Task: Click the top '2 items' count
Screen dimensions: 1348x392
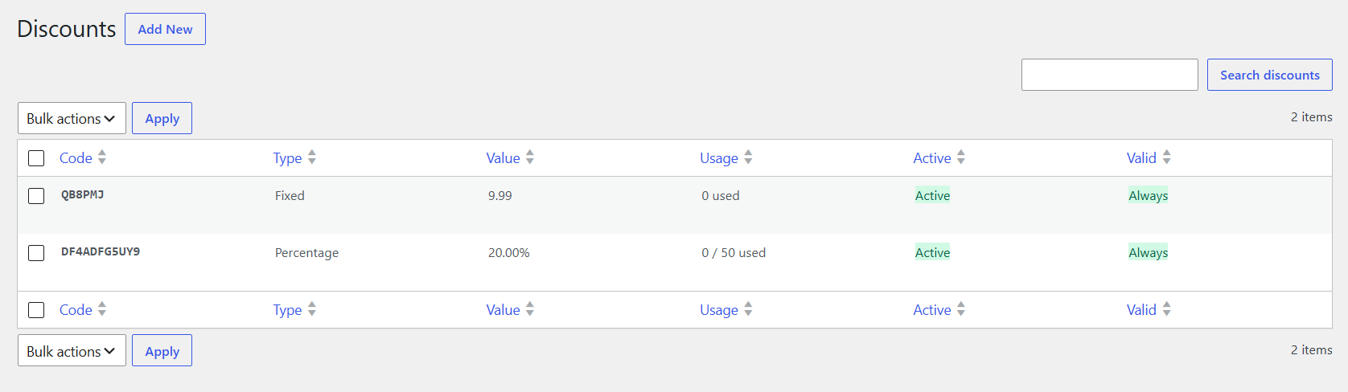Action: (1311, 117)
